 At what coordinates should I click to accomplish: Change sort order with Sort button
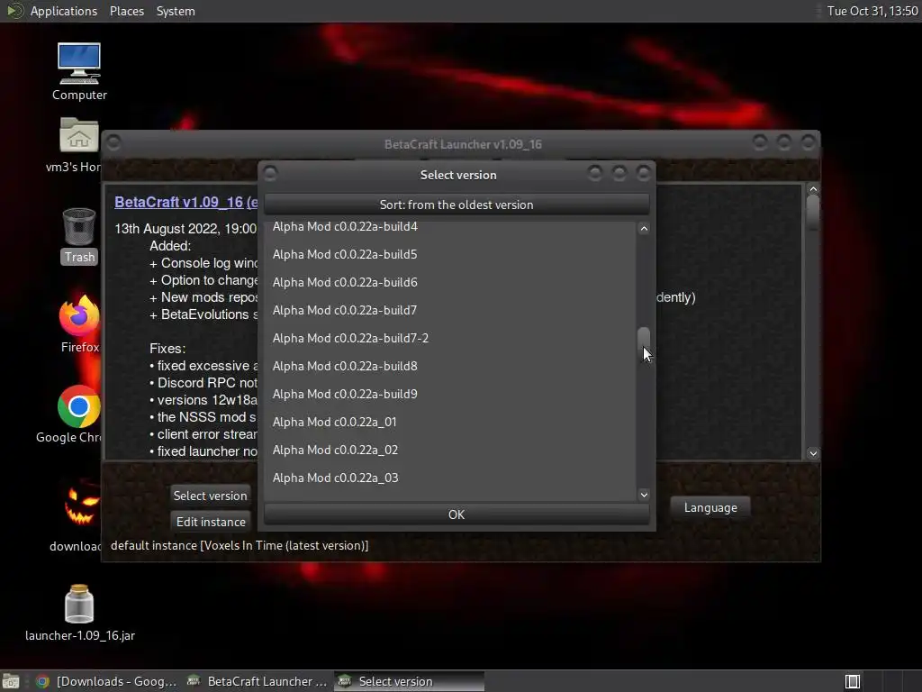click(456, 205)
